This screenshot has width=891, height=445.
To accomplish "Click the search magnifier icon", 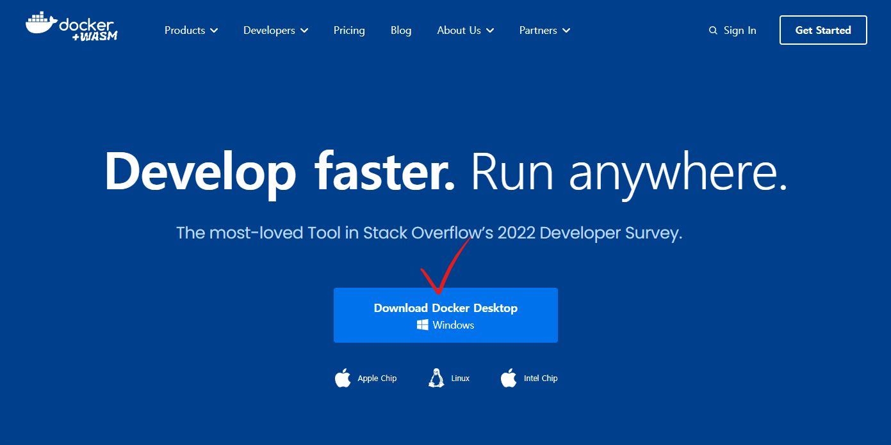I will click(713, 31).
